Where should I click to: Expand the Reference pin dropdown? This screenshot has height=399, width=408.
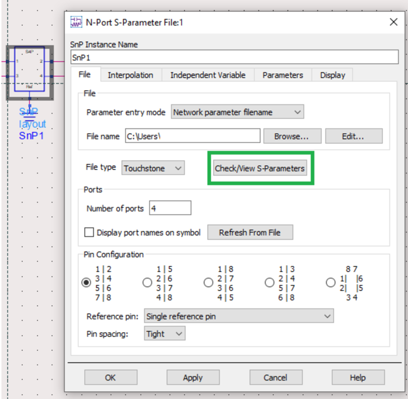[239, 316]
